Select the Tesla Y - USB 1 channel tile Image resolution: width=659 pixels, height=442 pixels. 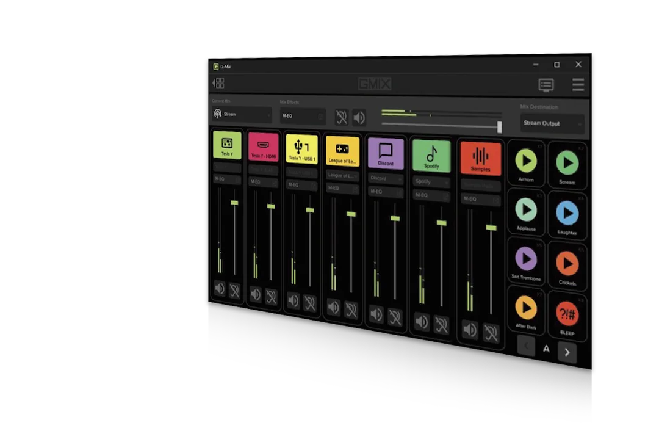[x=301, y=149]
